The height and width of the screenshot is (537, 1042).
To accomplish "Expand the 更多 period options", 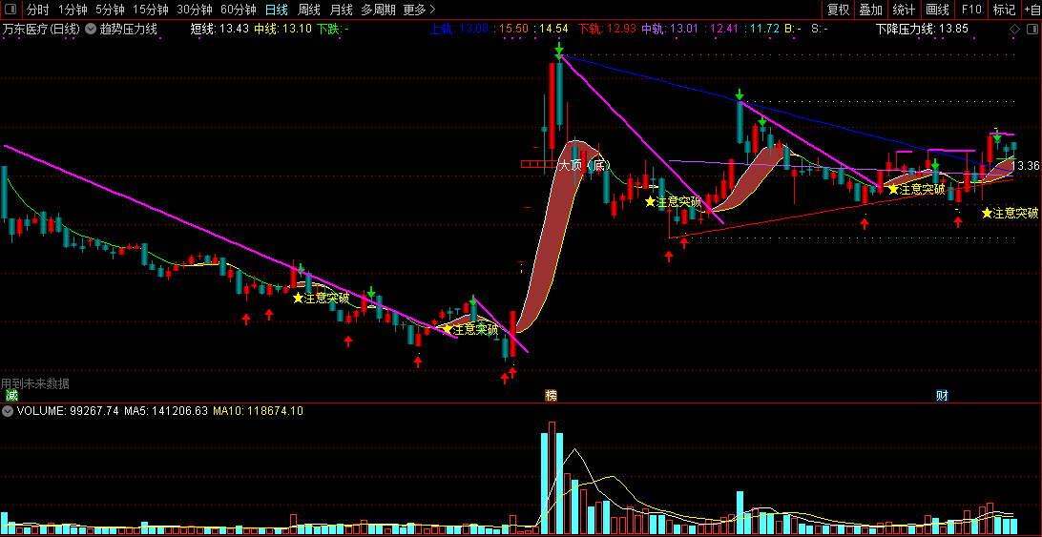I will coord(419,10).
